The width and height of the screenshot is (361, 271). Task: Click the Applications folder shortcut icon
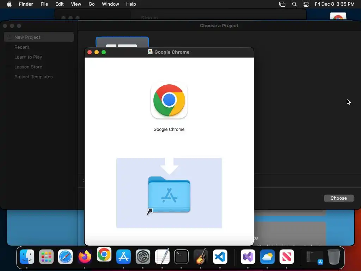[169, 195]
